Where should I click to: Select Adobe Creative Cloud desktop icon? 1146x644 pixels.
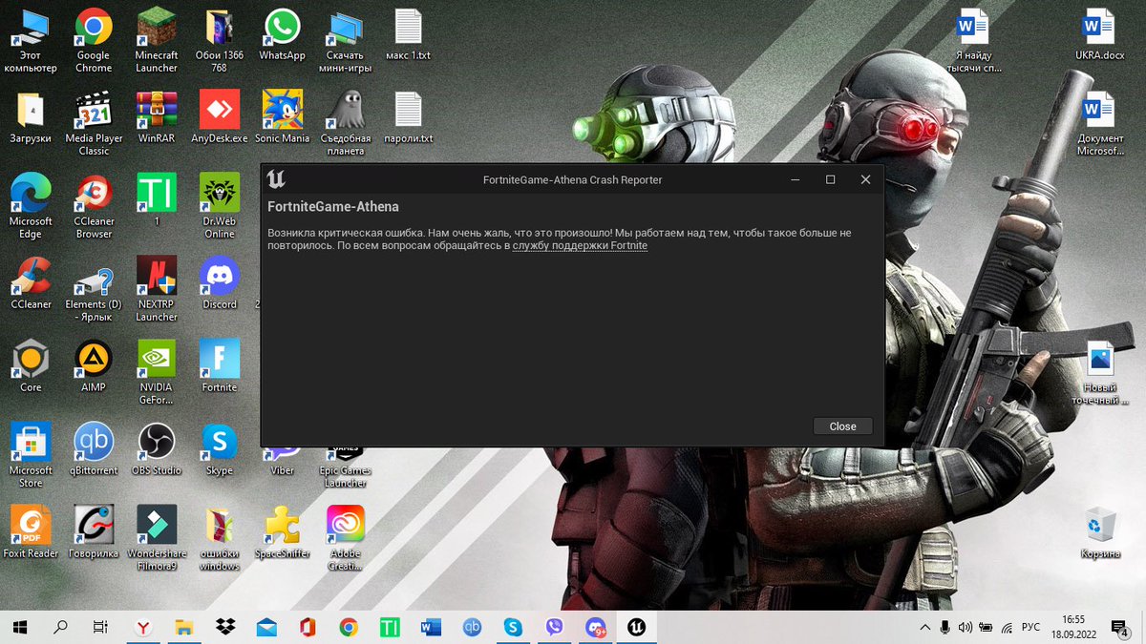pyautogui.click(x=345, y=539)
